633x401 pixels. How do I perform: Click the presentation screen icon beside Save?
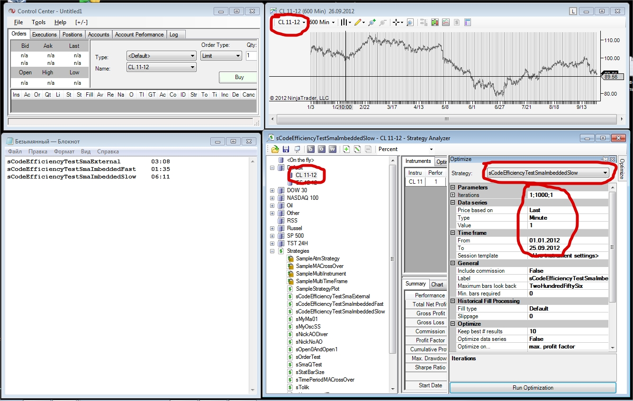click(297, 149)
